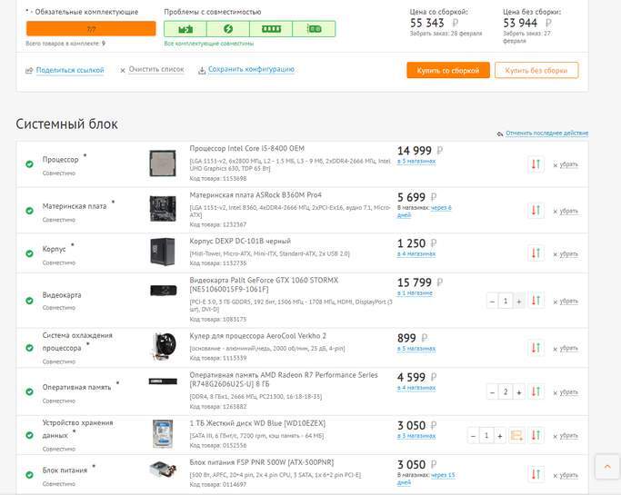Open store availability link under 899 price
The width and height of the screenshot is (621, 495).
[x=416, y=348]
